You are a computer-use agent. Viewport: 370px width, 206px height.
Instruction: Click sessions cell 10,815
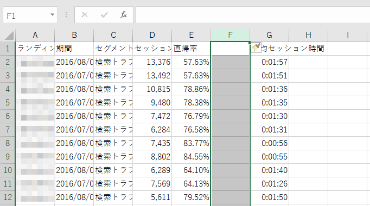click(x=152, y=89)
